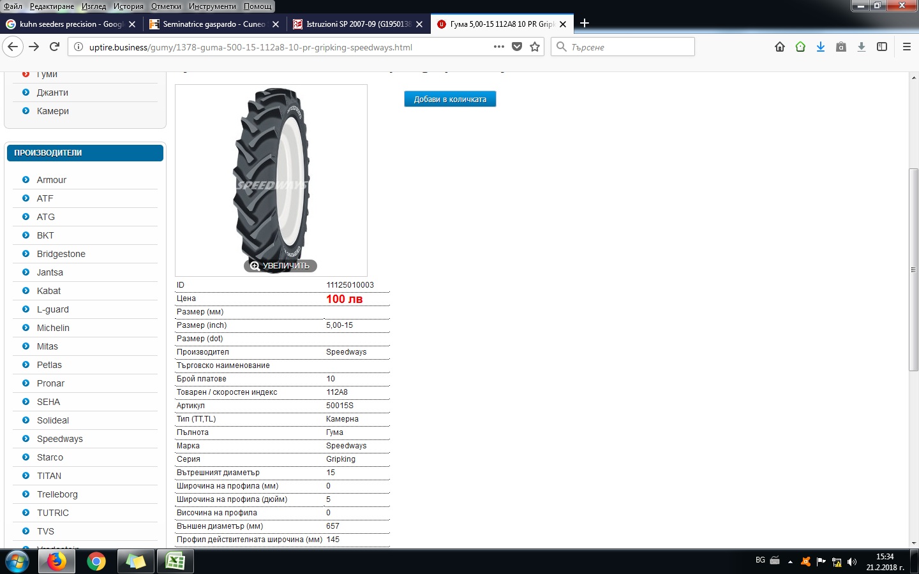The height and width of the screenshot is (574, 919).
Task: Go forward one page
Action: [34, 47]
